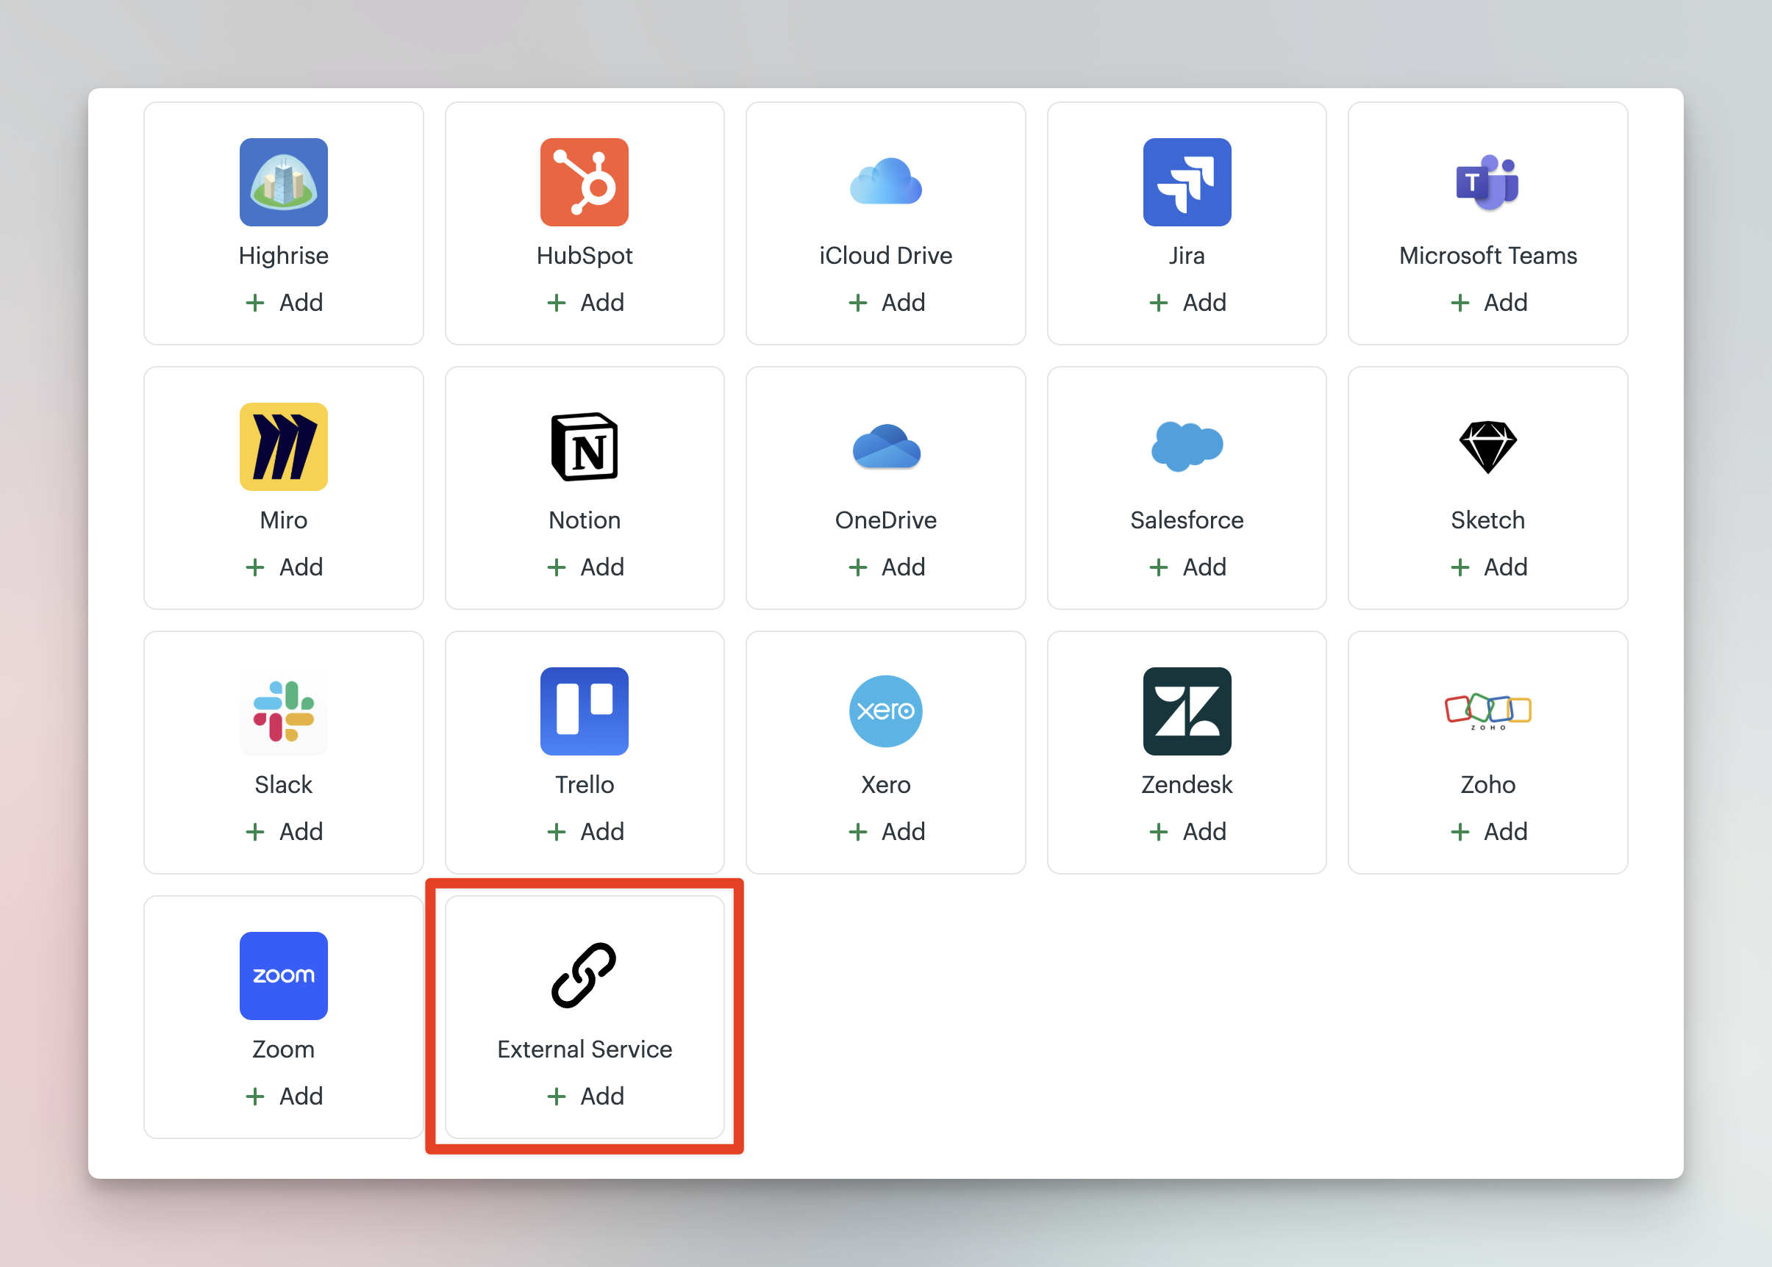Click the Zoom name label
This screenshot has width=1772, height=1267.
tap(283, 1049)
